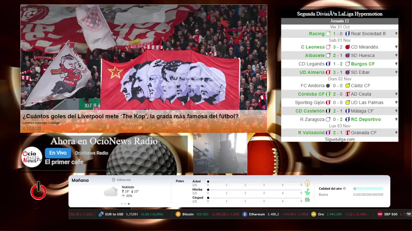The width and height of the screenshot is (412, 231).
Task: Click the 'Ahora en OcioNews Radio' heading
Action: (104, 141)
